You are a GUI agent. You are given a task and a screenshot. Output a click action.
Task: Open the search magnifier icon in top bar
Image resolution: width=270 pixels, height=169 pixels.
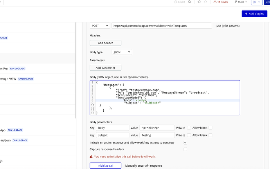[189, 2]
